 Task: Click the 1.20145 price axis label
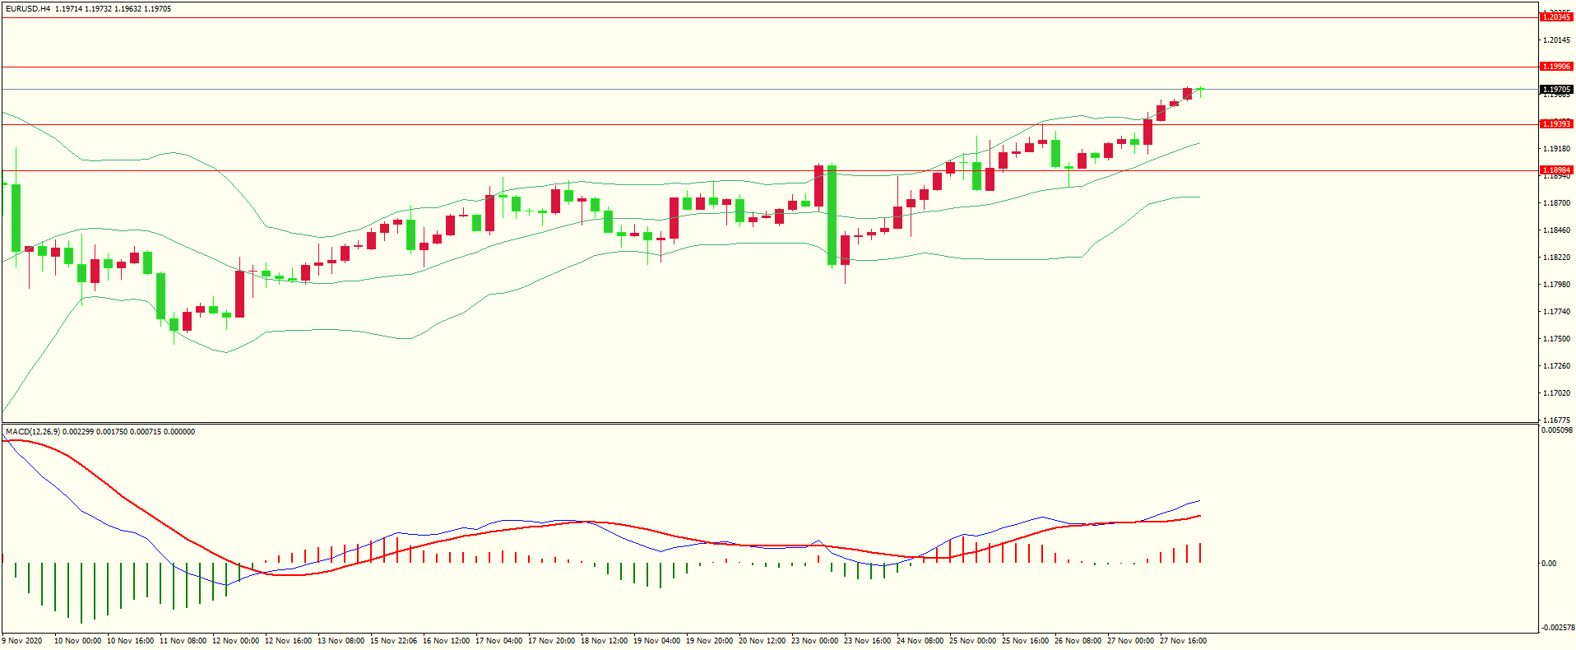coord(1556,40)
